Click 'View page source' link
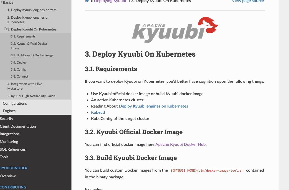 tap(248, 1)
